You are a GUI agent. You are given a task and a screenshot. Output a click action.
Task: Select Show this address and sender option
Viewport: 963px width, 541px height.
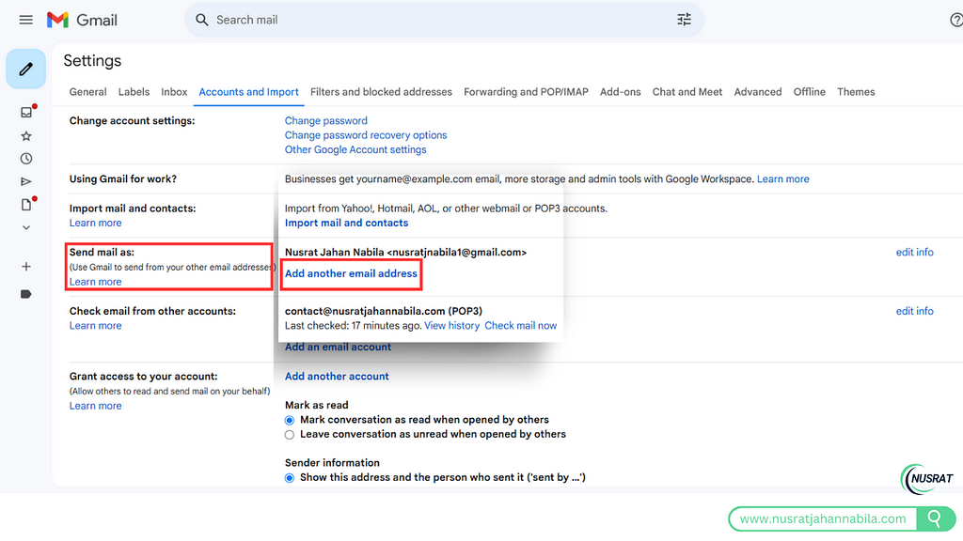(x=290, y=478)
